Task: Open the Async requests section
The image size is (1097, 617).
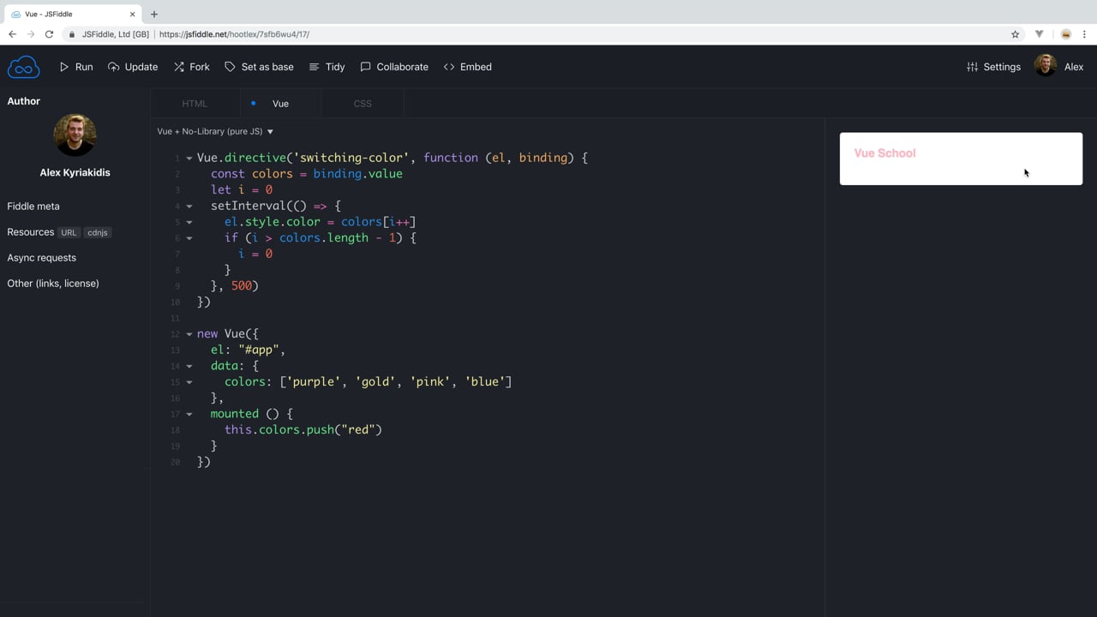Action: click(41, 258)
